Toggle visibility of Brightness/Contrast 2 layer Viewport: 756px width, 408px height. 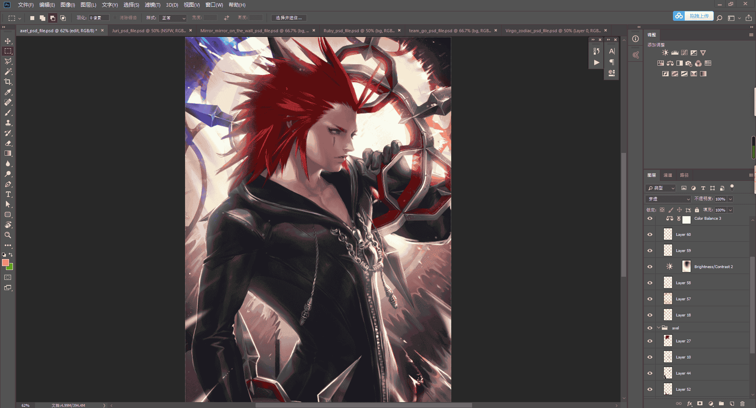click(650, 267)
